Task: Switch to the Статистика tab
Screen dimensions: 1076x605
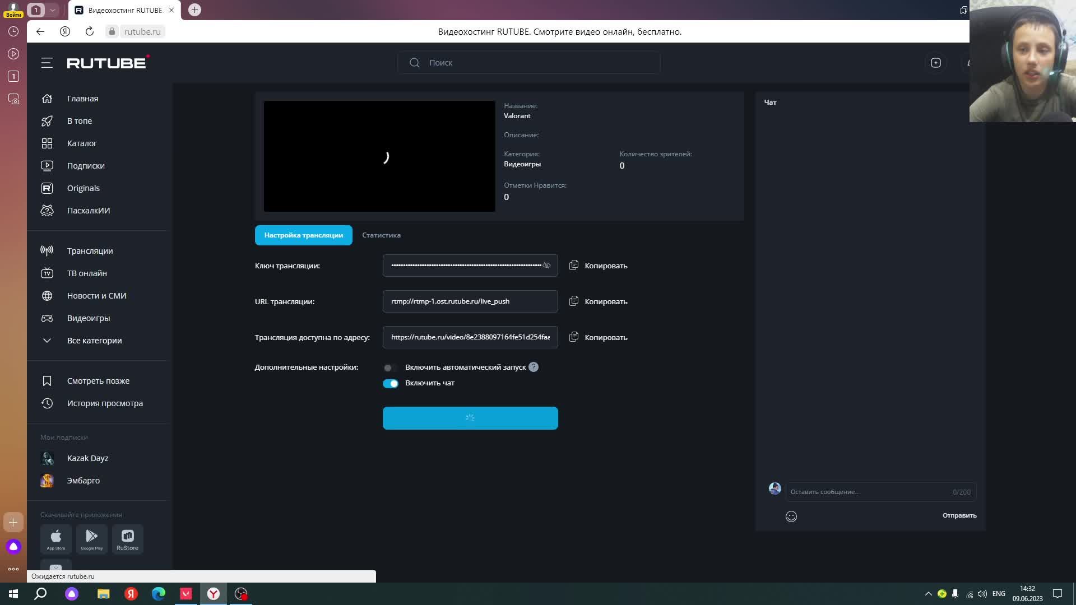Action: [381, 235]
